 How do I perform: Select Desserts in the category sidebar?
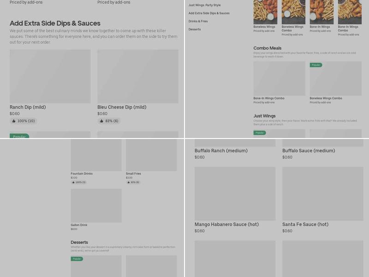(x=195, y=29)
